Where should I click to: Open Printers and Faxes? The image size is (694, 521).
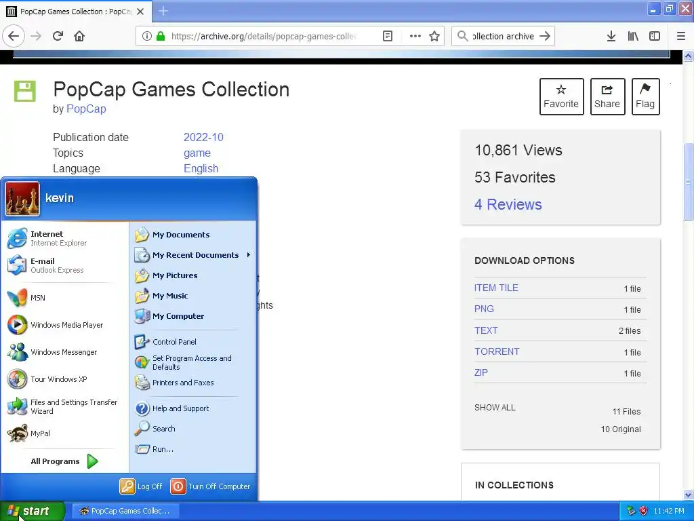(x=193, y=383)
